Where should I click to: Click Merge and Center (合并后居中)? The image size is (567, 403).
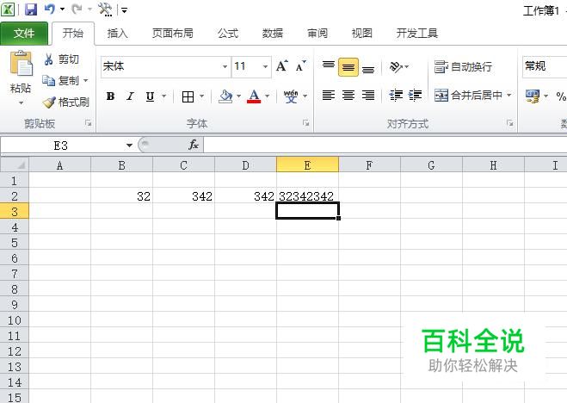[x=468, y=96]
